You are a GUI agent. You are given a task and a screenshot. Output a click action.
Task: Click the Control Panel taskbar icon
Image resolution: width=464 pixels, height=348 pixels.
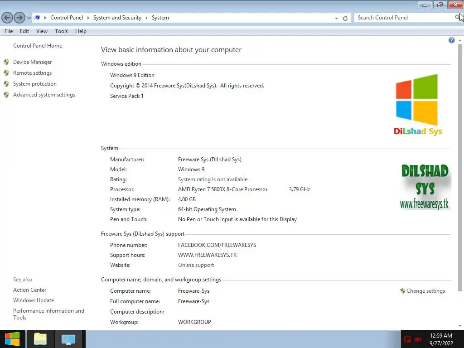pyautogui.click(x=68, y=339)
